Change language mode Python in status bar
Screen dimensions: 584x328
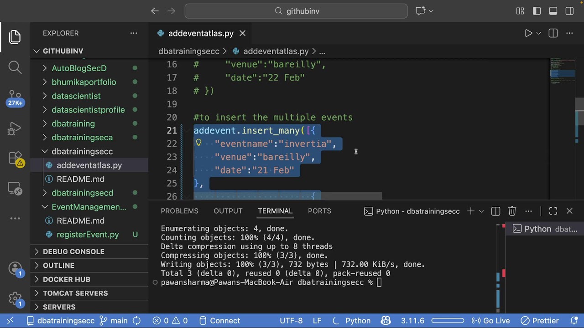click(x=358, y=321)
